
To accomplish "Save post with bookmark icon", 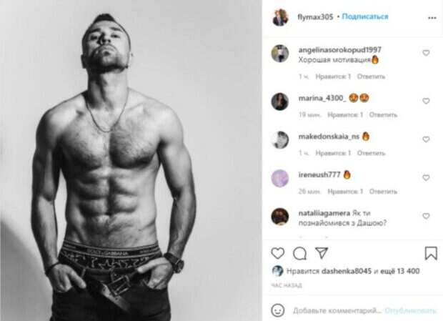I will click(431, 253).
